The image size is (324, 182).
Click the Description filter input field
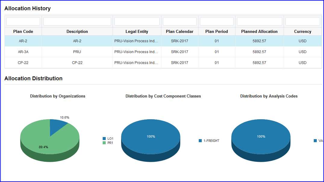[x=77, y=21]
